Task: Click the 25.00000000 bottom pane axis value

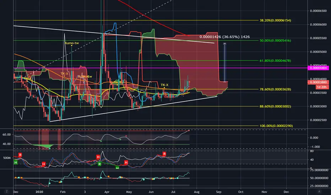Action: point(319,186)
